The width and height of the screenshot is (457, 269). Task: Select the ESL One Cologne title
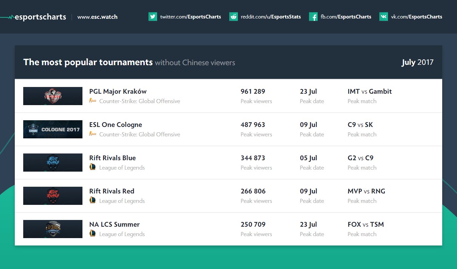[x=115, y=125]
